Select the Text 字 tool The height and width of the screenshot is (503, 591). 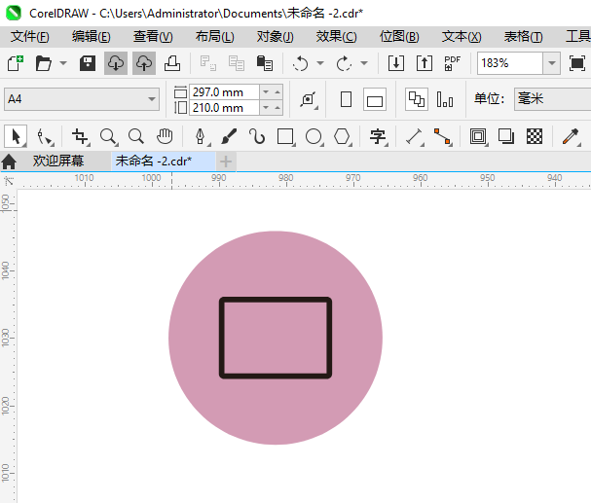[378, 136]
